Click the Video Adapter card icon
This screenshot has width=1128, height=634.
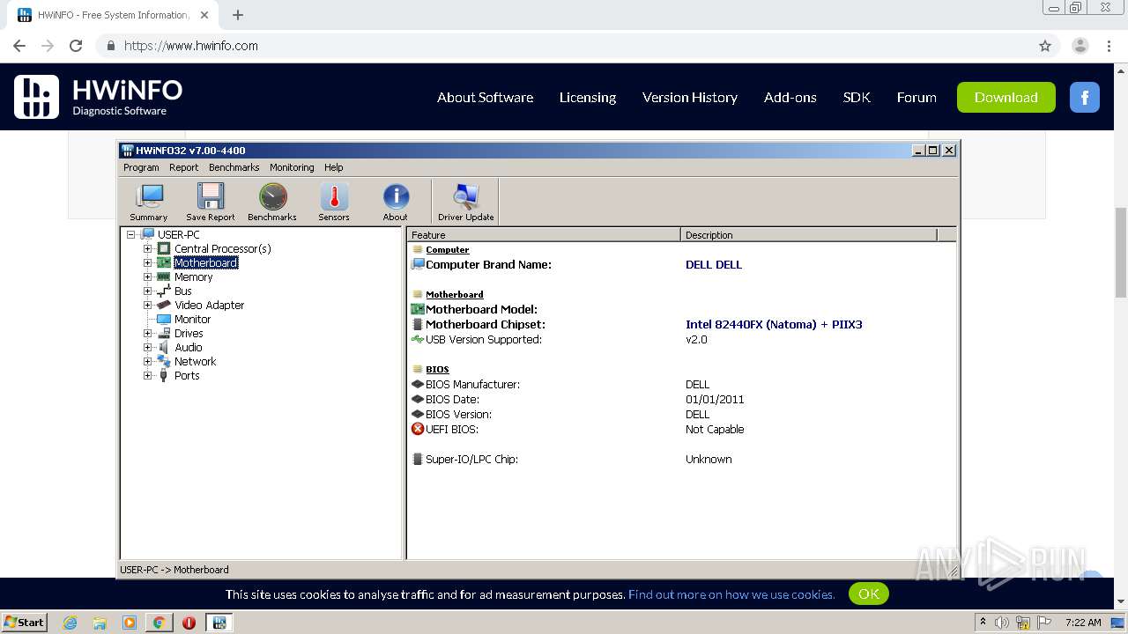click(163, 305)
